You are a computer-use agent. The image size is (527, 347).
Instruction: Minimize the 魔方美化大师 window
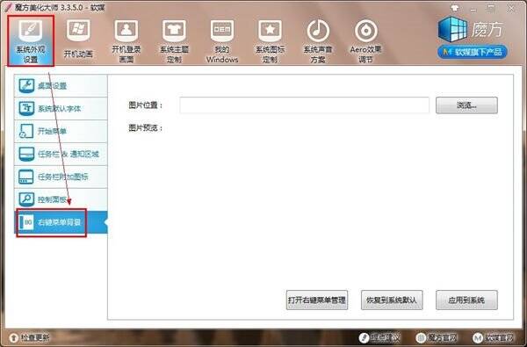[474, 9]
